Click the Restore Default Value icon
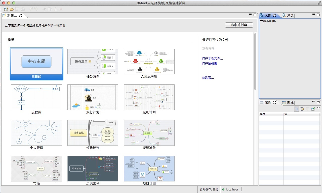This screenshot has width=322, height=193. click(308, 109)
